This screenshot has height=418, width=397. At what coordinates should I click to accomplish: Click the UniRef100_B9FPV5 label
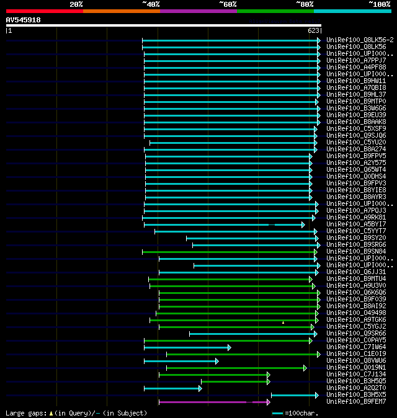pyautogui.click(x=356, y=156)
